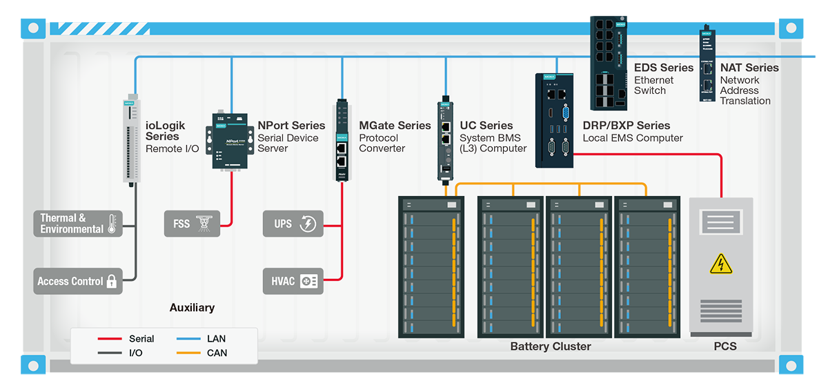
Task: Click the 'NPort Series' label
Action: (x=291, y=126)
